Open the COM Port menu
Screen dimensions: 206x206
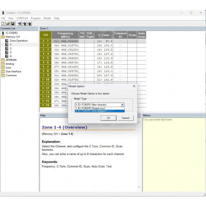[22, 18]
